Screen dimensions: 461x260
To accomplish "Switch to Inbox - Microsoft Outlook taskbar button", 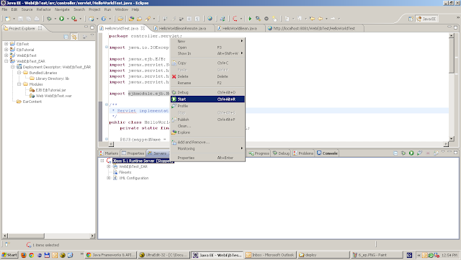I will pos(270,255).
